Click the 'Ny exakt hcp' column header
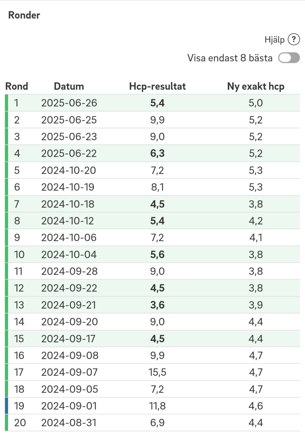This screenshot has width=305, height=441. point(256,86)
